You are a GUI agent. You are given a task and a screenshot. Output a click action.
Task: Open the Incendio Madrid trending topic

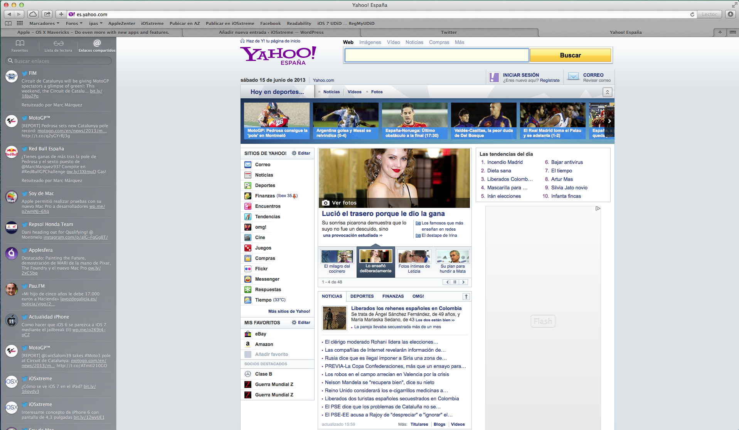tap(505, 162)
